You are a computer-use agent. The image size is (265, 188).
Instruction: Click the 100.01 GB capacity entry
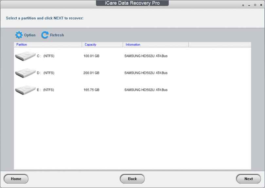[x=91, y=56]
